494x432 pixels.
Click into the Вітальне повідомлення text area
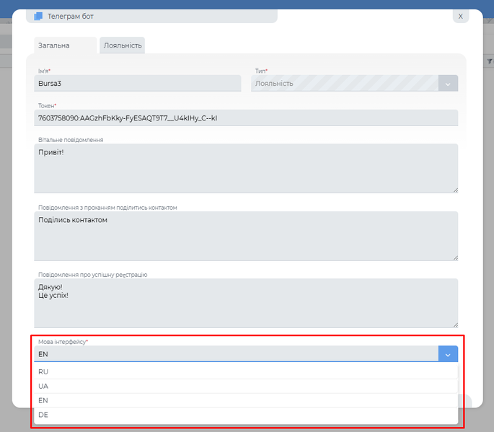coord(245,168)
